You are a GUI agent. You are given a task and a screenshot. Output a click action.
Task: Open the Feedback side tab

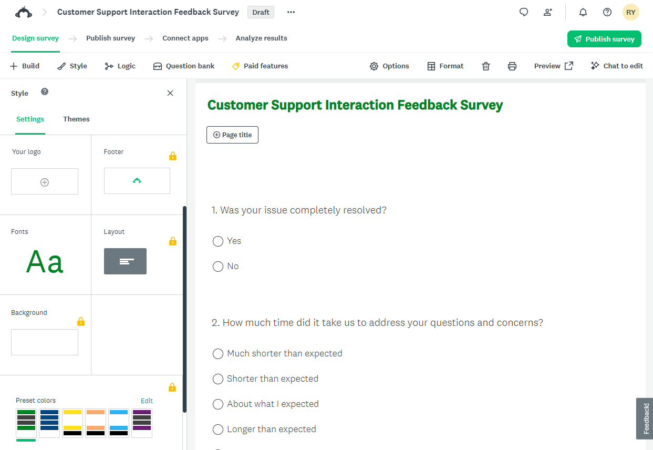click(x=645, y=418)
